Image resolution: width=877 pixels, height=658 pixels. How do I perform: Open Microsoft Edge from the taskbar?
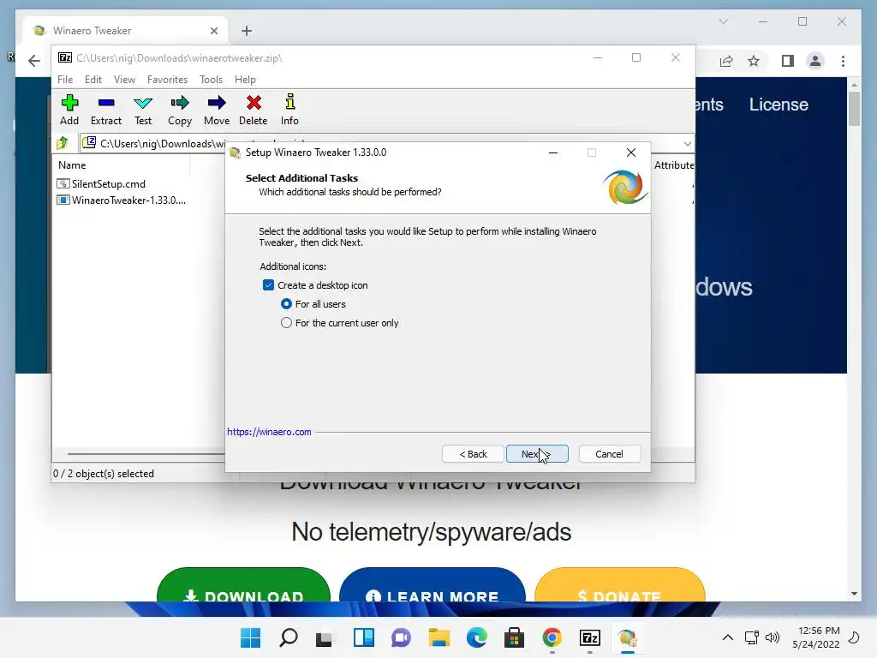[476, 637]
